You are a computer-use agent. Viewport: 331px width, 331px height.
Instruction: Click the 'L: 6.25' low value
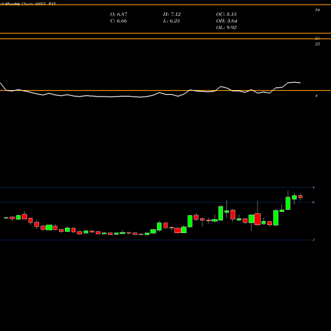[171, 21]
